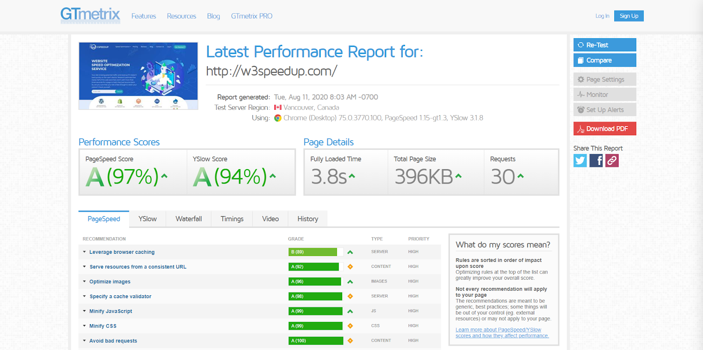Click the GRADE column header
Viewport: 703px width, 350px height.
click(296, 239)
